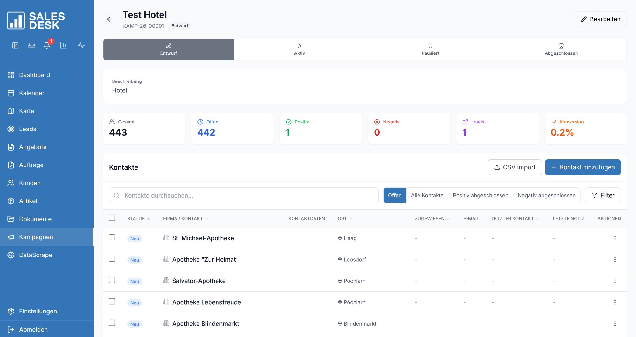Click the Konversion 0.2% metric card
Viewport: 636px width, 337px height.
click(586, 128)
